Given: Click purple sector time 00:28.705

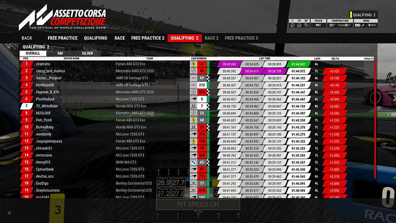Looking at the screenshot, I should pos(275,71).
